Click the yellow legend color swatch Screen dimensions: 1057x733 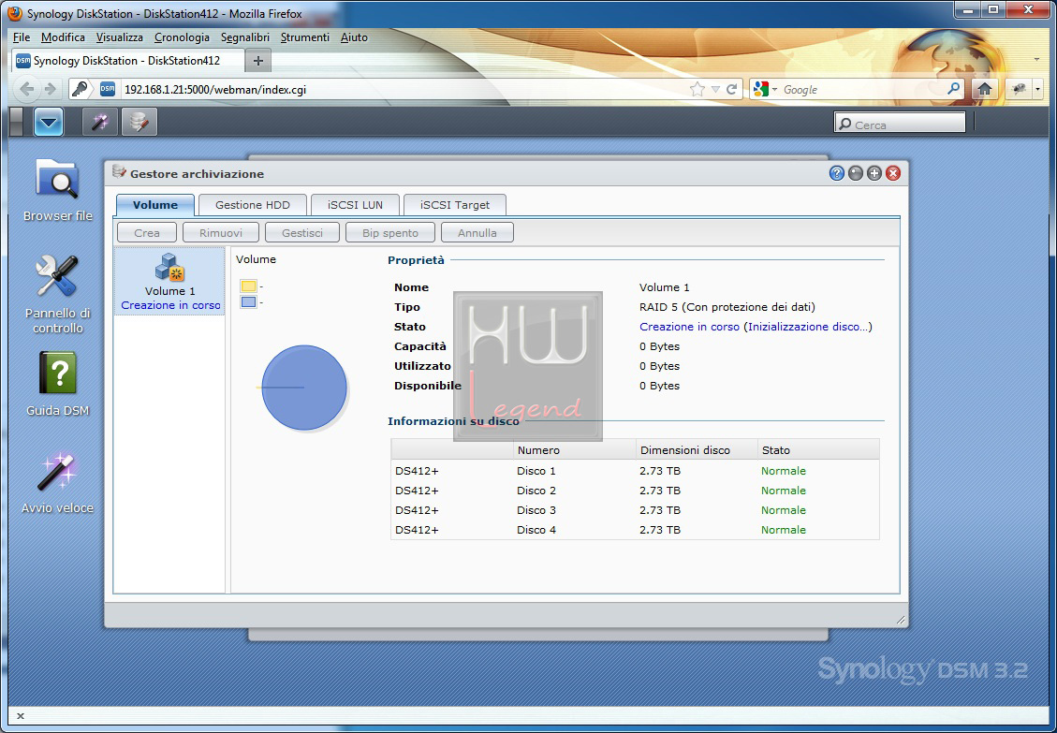click(x=249, y=286)
